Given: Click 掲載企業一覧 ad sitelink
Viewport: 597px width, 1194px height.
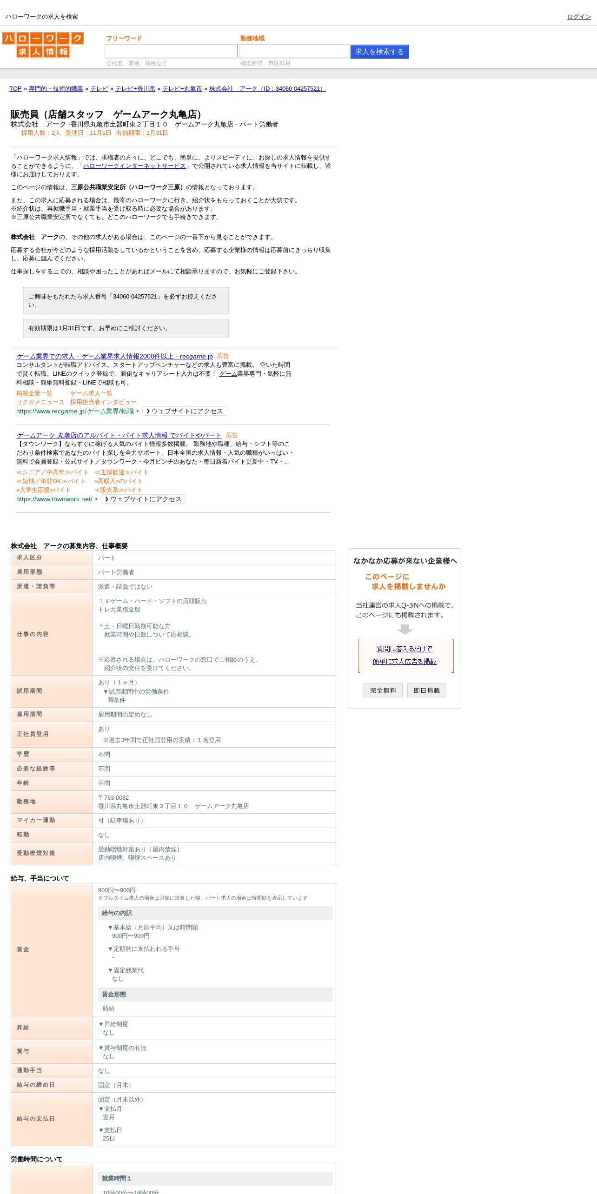Looking at the screenshot, I should coord(34,393).
